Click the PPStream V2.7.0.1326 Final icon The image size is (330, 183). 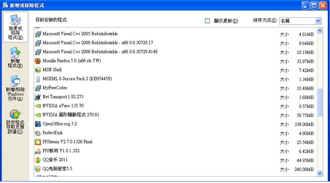point(38,142)
